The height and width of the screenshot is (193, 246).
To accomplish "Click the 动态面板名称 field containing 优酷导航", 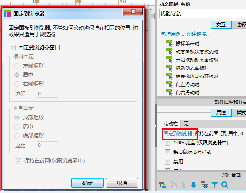I will [202, 13].
